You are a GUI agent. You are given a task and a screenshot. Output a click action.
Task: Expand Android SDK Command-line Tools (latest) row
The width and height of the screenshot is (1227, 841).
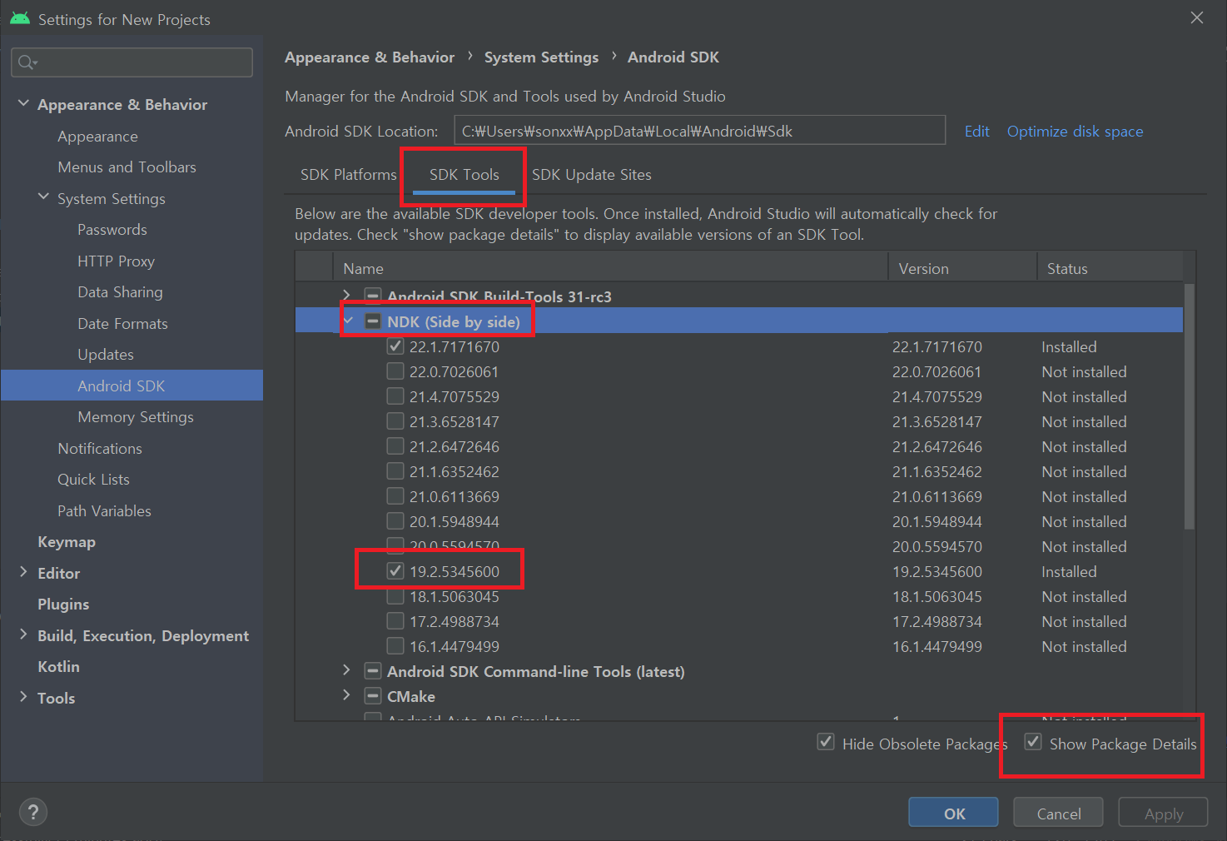347,670
